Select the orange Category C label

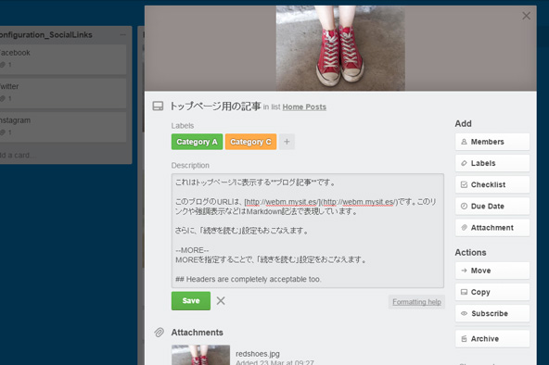pos(250,142)
